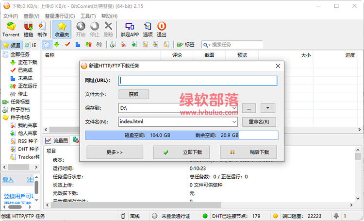
Task: Filter by stopped gray arrows icon
Action: (99, 44)
